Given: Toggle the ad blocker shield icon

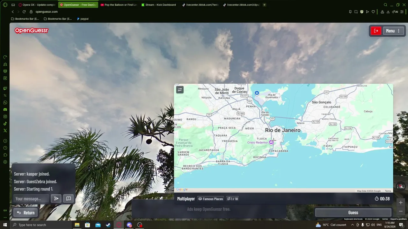Looking at the screenshot, I should click(x=362, y=12).
